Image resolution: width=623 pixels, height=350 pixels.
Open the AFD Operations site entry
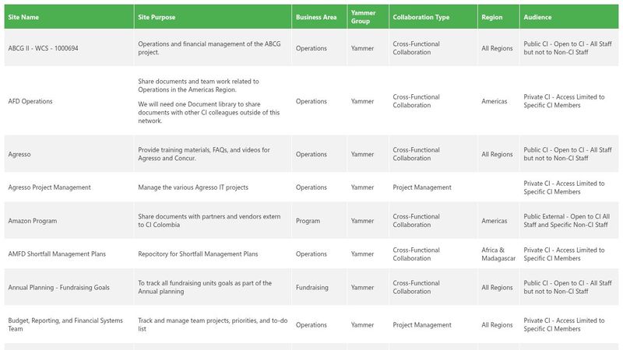click(x=30, y=101)
